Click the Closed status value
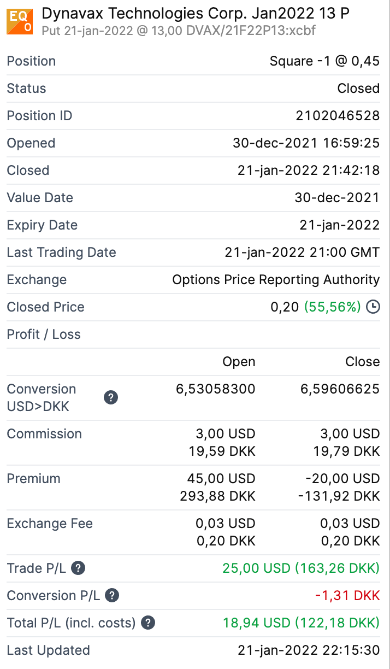390x669 pixels. 358,88
